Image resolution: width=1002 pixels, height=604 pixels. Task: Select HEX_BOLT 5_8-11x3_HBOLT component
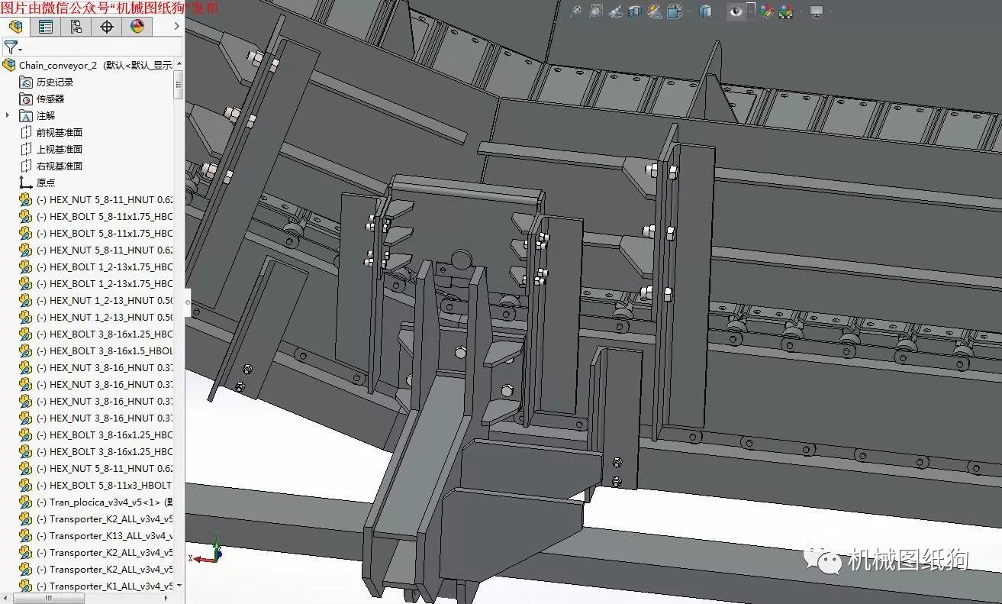96,486
